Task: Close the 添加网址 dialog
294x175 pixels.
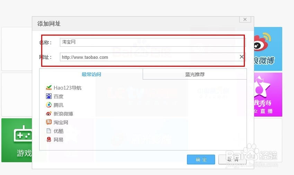Action: [x=245, y=19]
